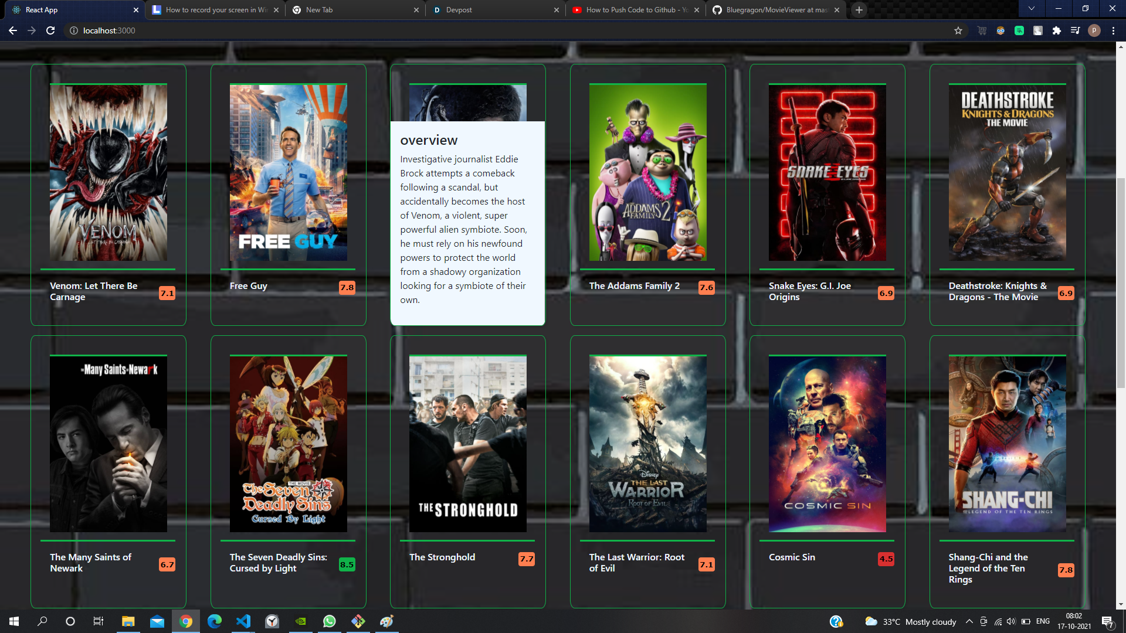Reload the localhost page
The width and height of the screenshot is (1126, 633).
pos(50,30)
